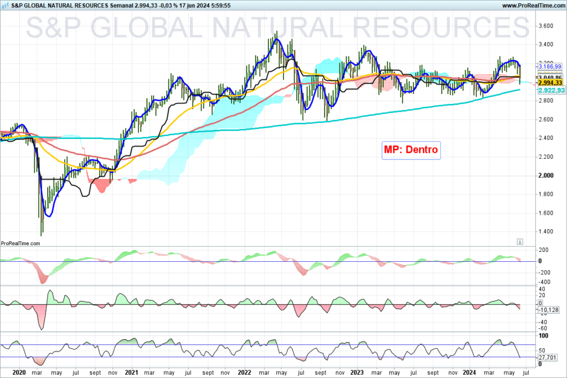
Task: Open the www.ProRealTime.com link
Action: (x=533, y=6)
